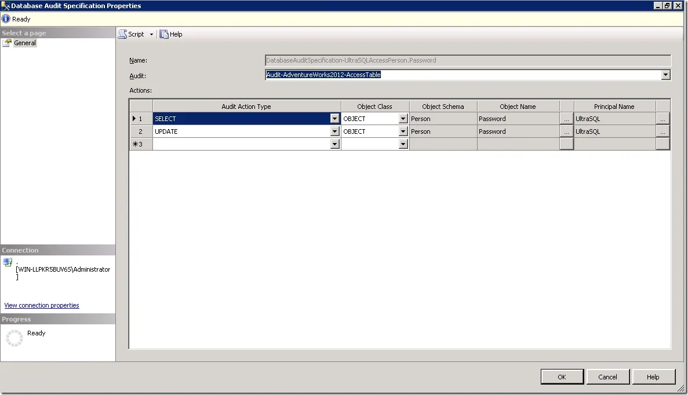Click new row header 3 selector
688x395 pixels.
coord(141,144)
